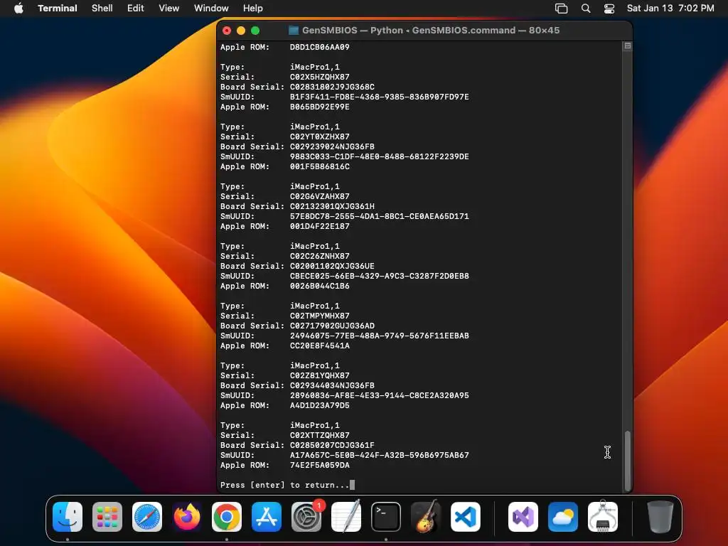Click Apple ROM 74E2F5A059DA
728x546 pixels.
coord(319,465)
